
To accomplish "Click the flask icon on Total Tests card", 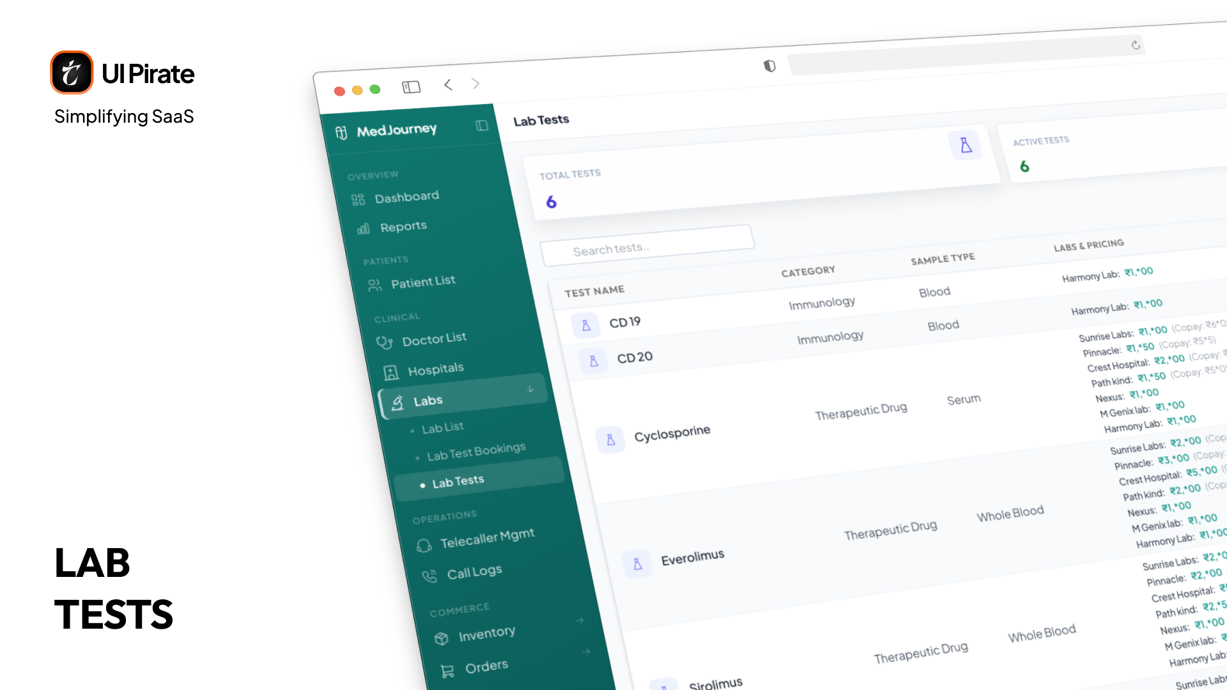I will pos(966,146).
